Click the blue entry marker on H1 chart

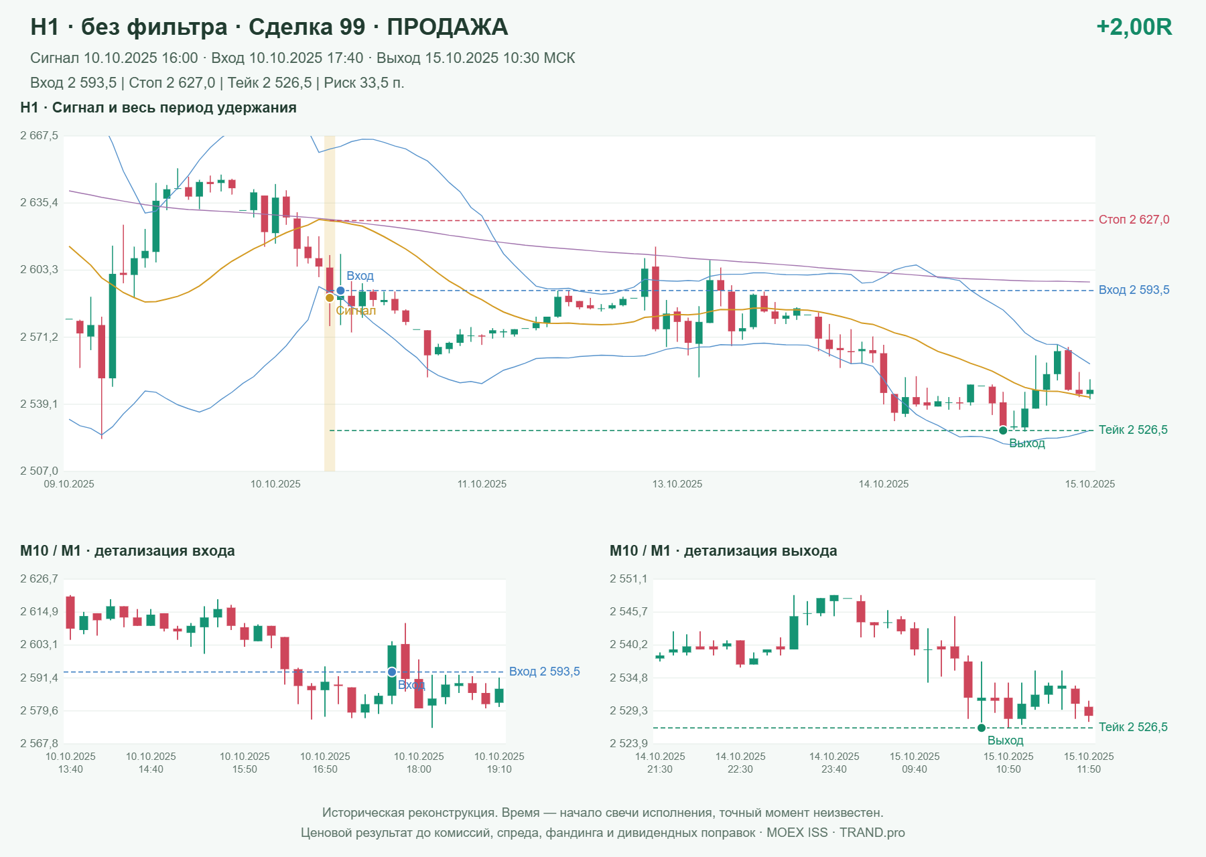tap(340, 291)
